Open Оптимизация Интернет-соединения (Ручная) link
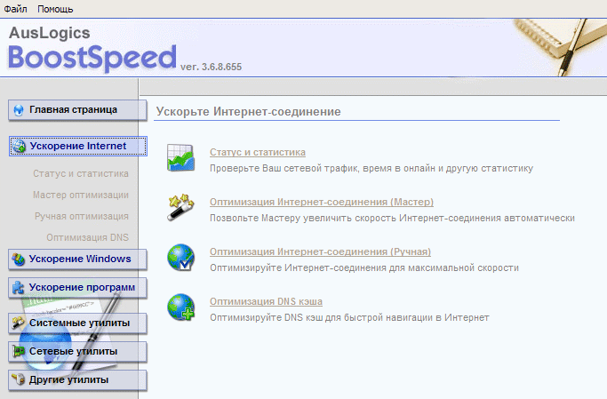Screen dimensions: 607x399 (x=320, y=252)
